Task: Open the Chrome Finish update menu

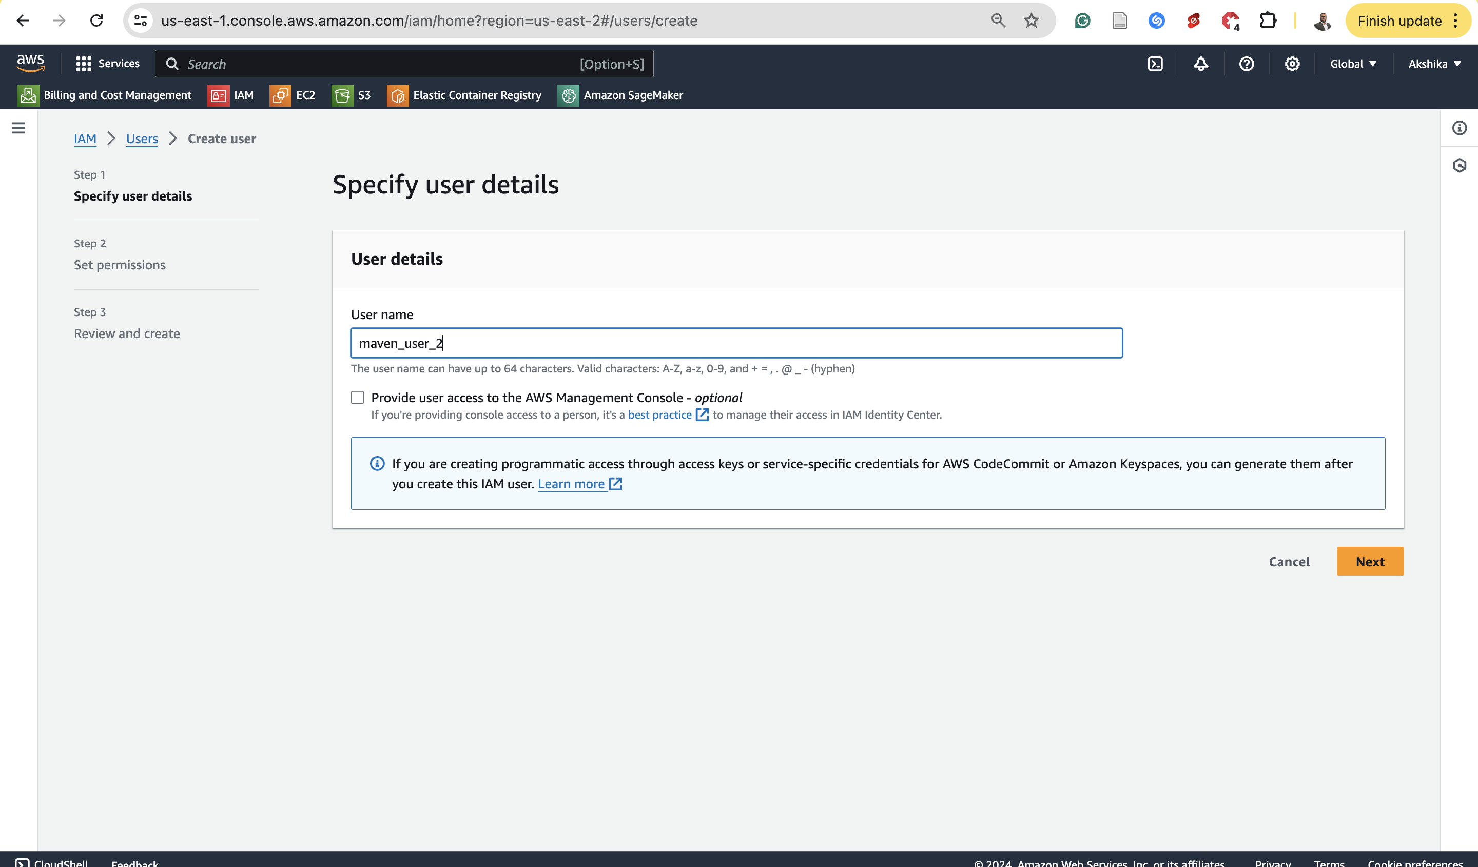Action: coord(1407,21)
